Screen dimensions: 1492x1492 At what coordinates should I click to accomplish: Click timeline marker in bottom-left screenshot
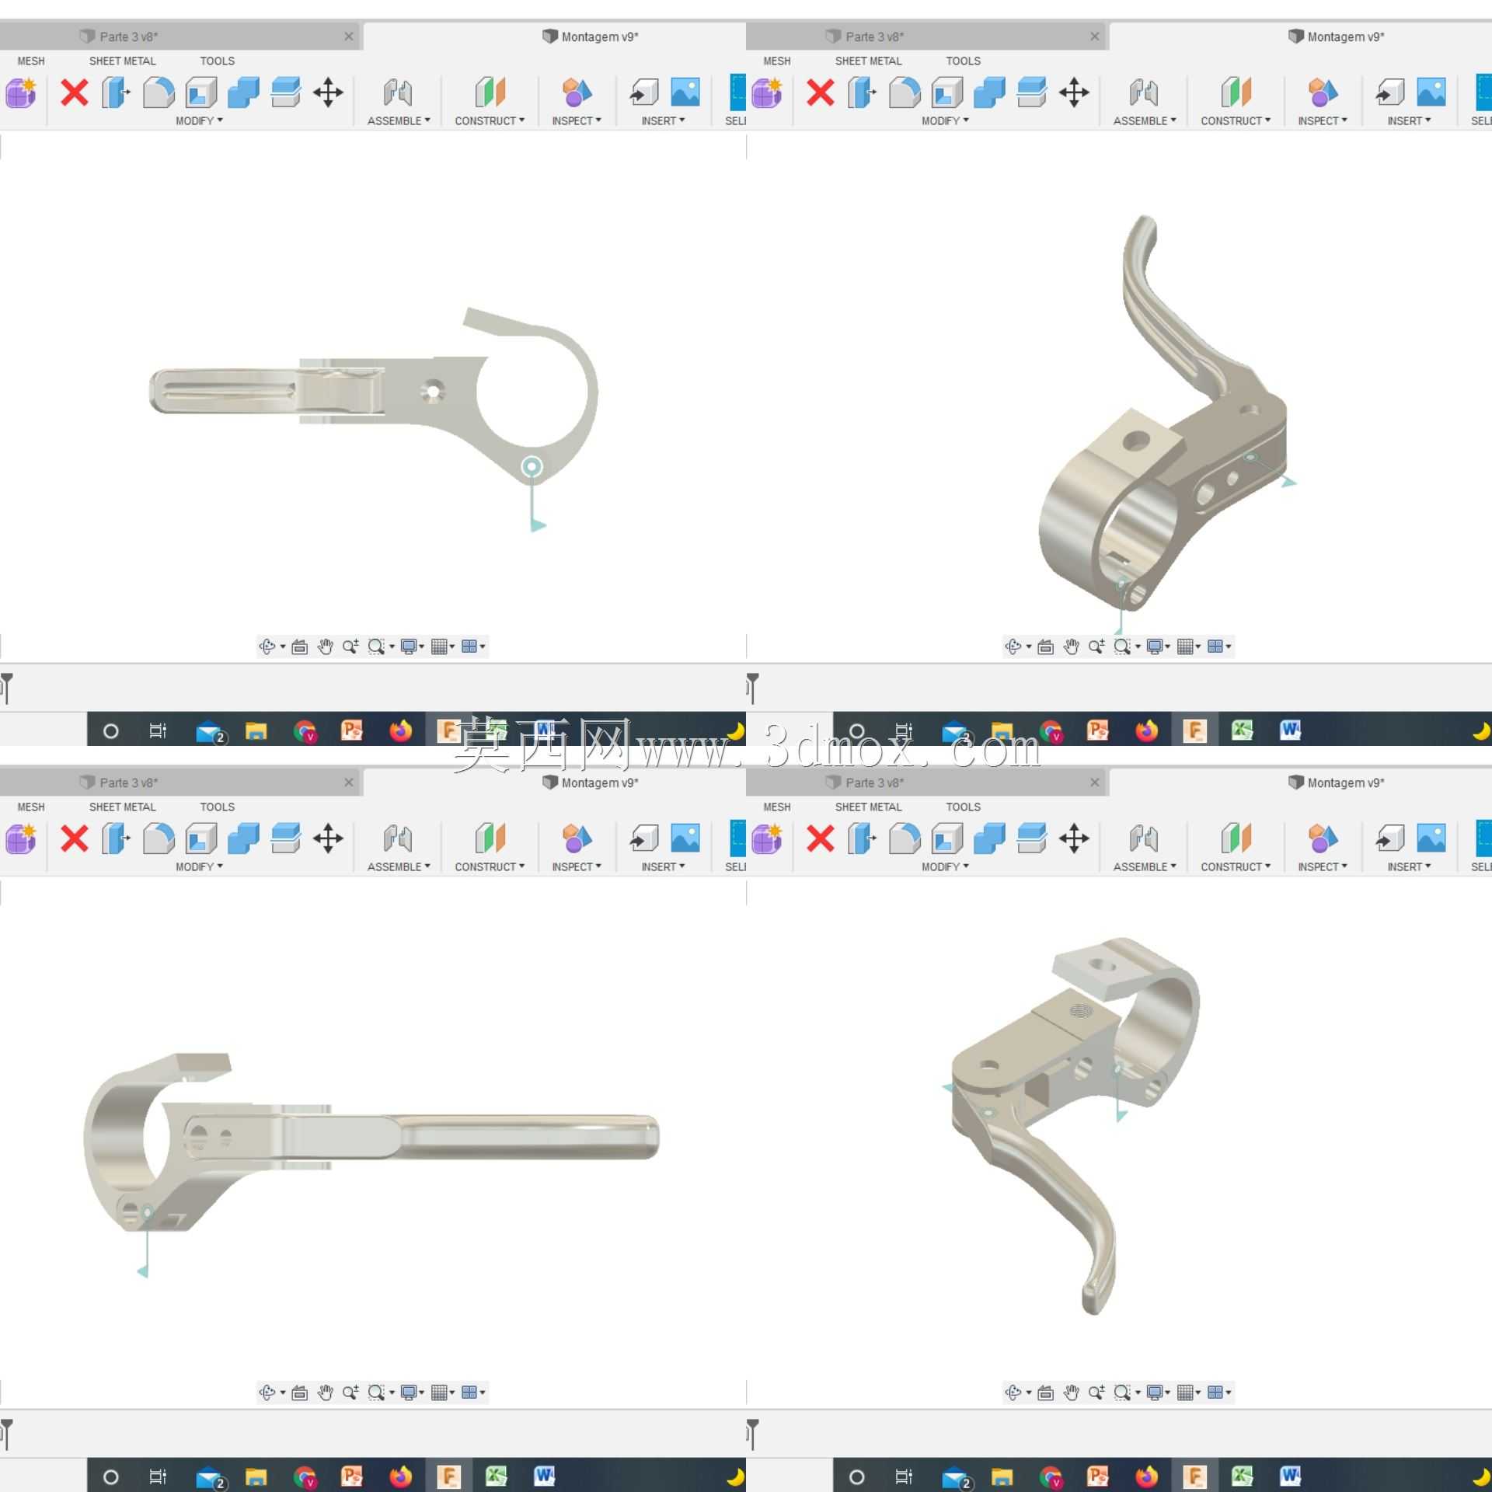pos(7,1434)
